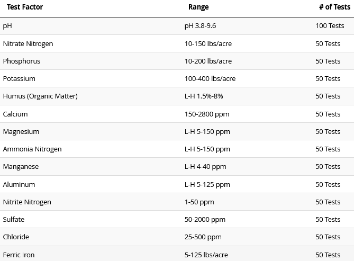354x261 pixels.
Task: Click the Chloride row label
Action: tap(16, 237)
